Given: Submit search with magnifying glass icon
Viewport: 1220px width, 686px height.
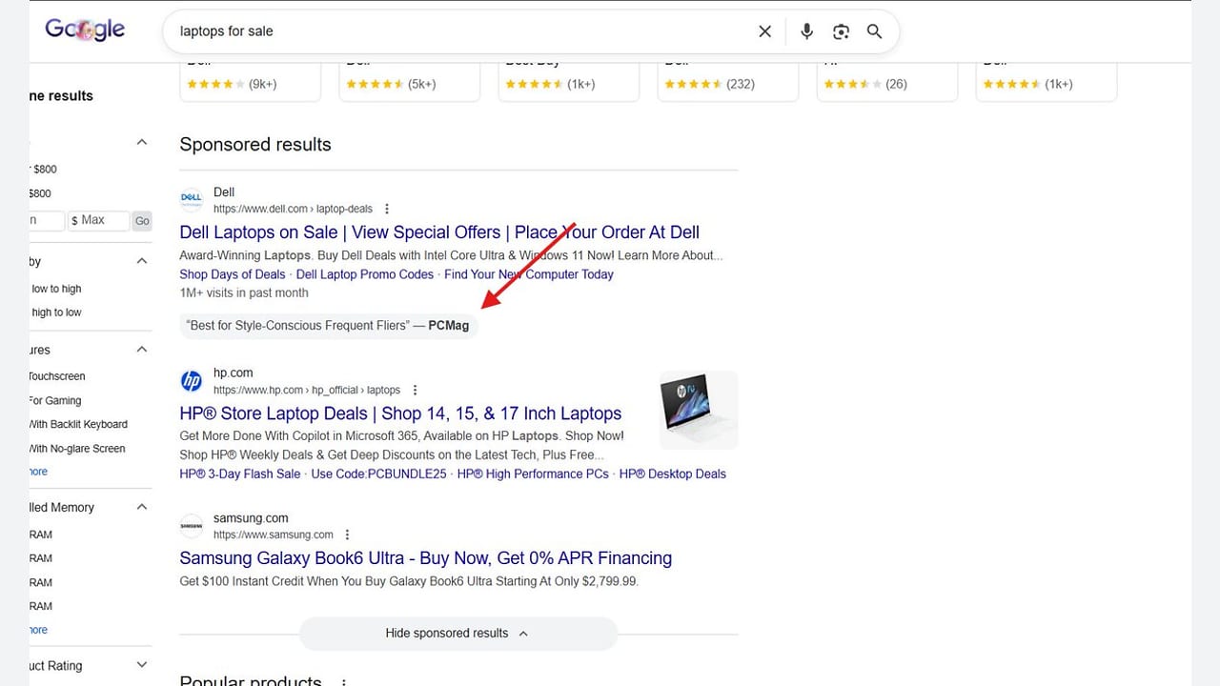Looking at the screenshot, I should (x=874, y=31).
